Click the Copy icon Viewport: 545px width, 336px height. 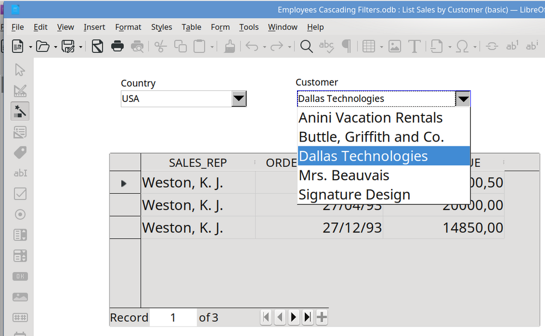[x=180, y=46]
